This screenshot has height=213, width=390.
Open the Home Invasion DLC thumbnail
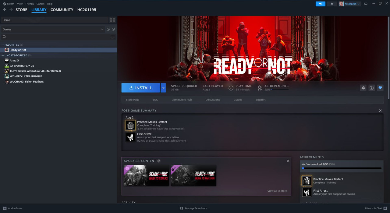(193, 176)
